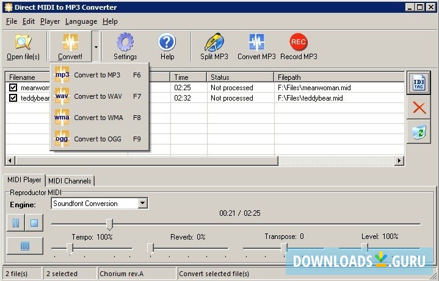Open the ID3 Tag editor button

[x=419, y=83]
